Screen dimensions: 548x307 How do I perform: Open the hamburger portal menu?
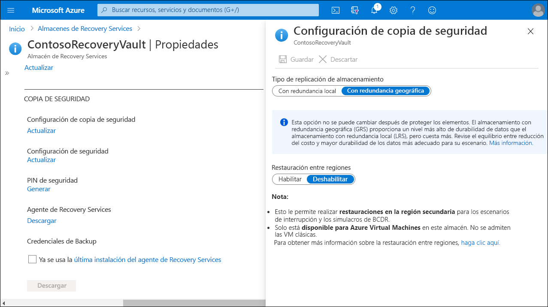10,10
